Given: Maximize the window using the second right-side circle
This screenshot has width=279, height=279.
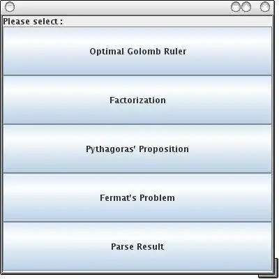Looking at the screenshot, I should [x=246, y=7].
